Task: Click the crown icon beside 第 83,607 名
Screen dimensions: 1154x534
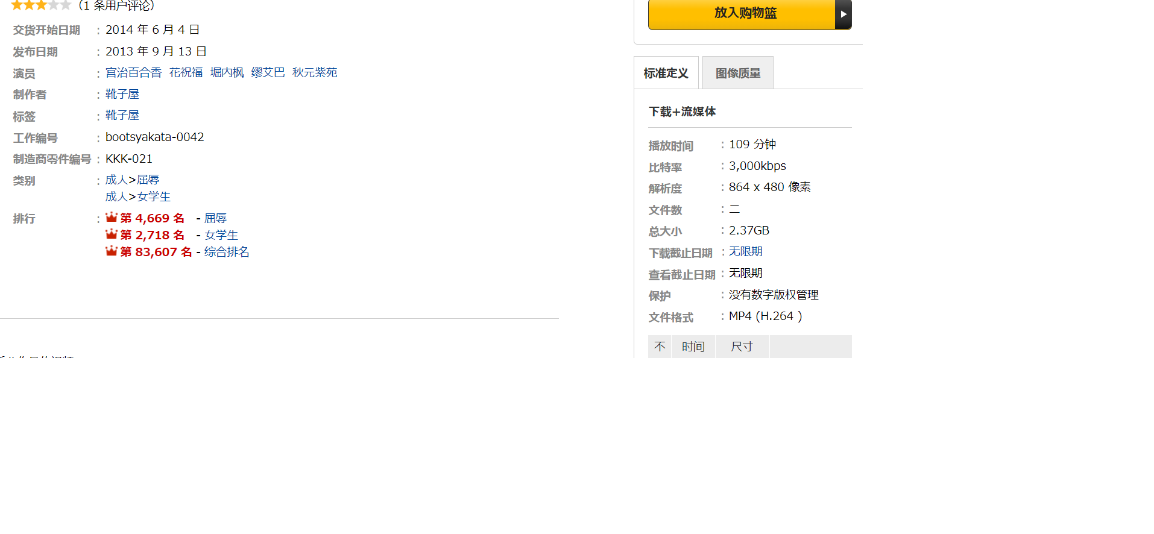Action: point(112,251)
